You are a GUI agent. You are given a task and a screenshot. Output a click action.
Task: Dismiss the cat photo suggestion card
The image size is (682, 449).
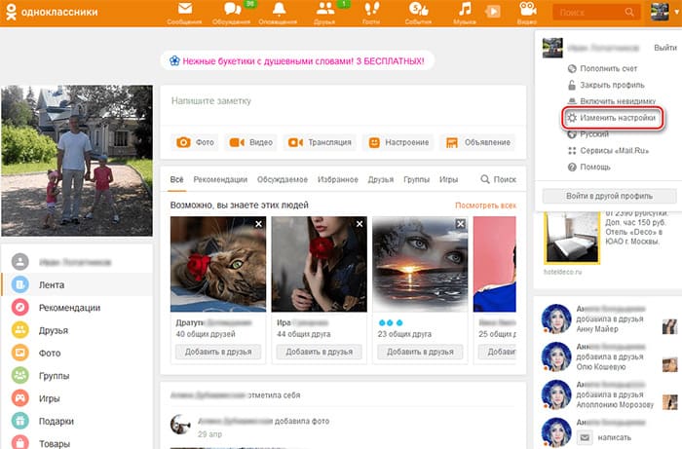pyautogui.click(x=259, y=224)
